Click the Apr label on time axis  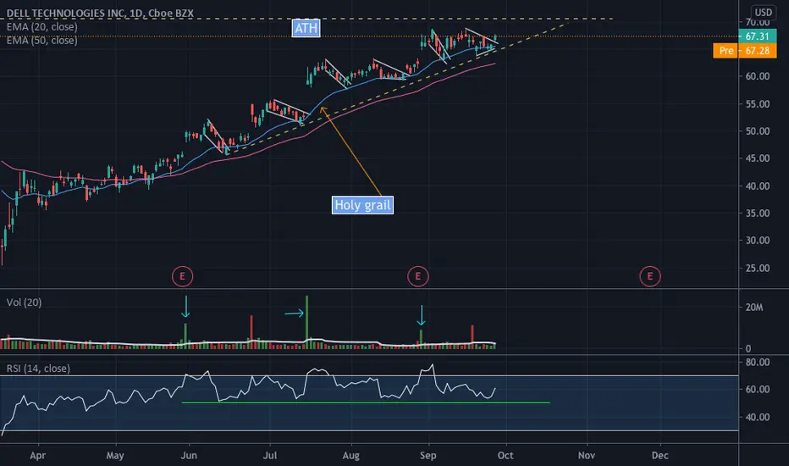[x=38, y=456]
